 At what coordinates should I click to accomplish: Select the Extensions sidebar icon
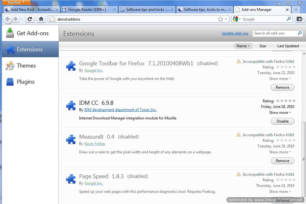pyautogui.click(x=30, y=49)
